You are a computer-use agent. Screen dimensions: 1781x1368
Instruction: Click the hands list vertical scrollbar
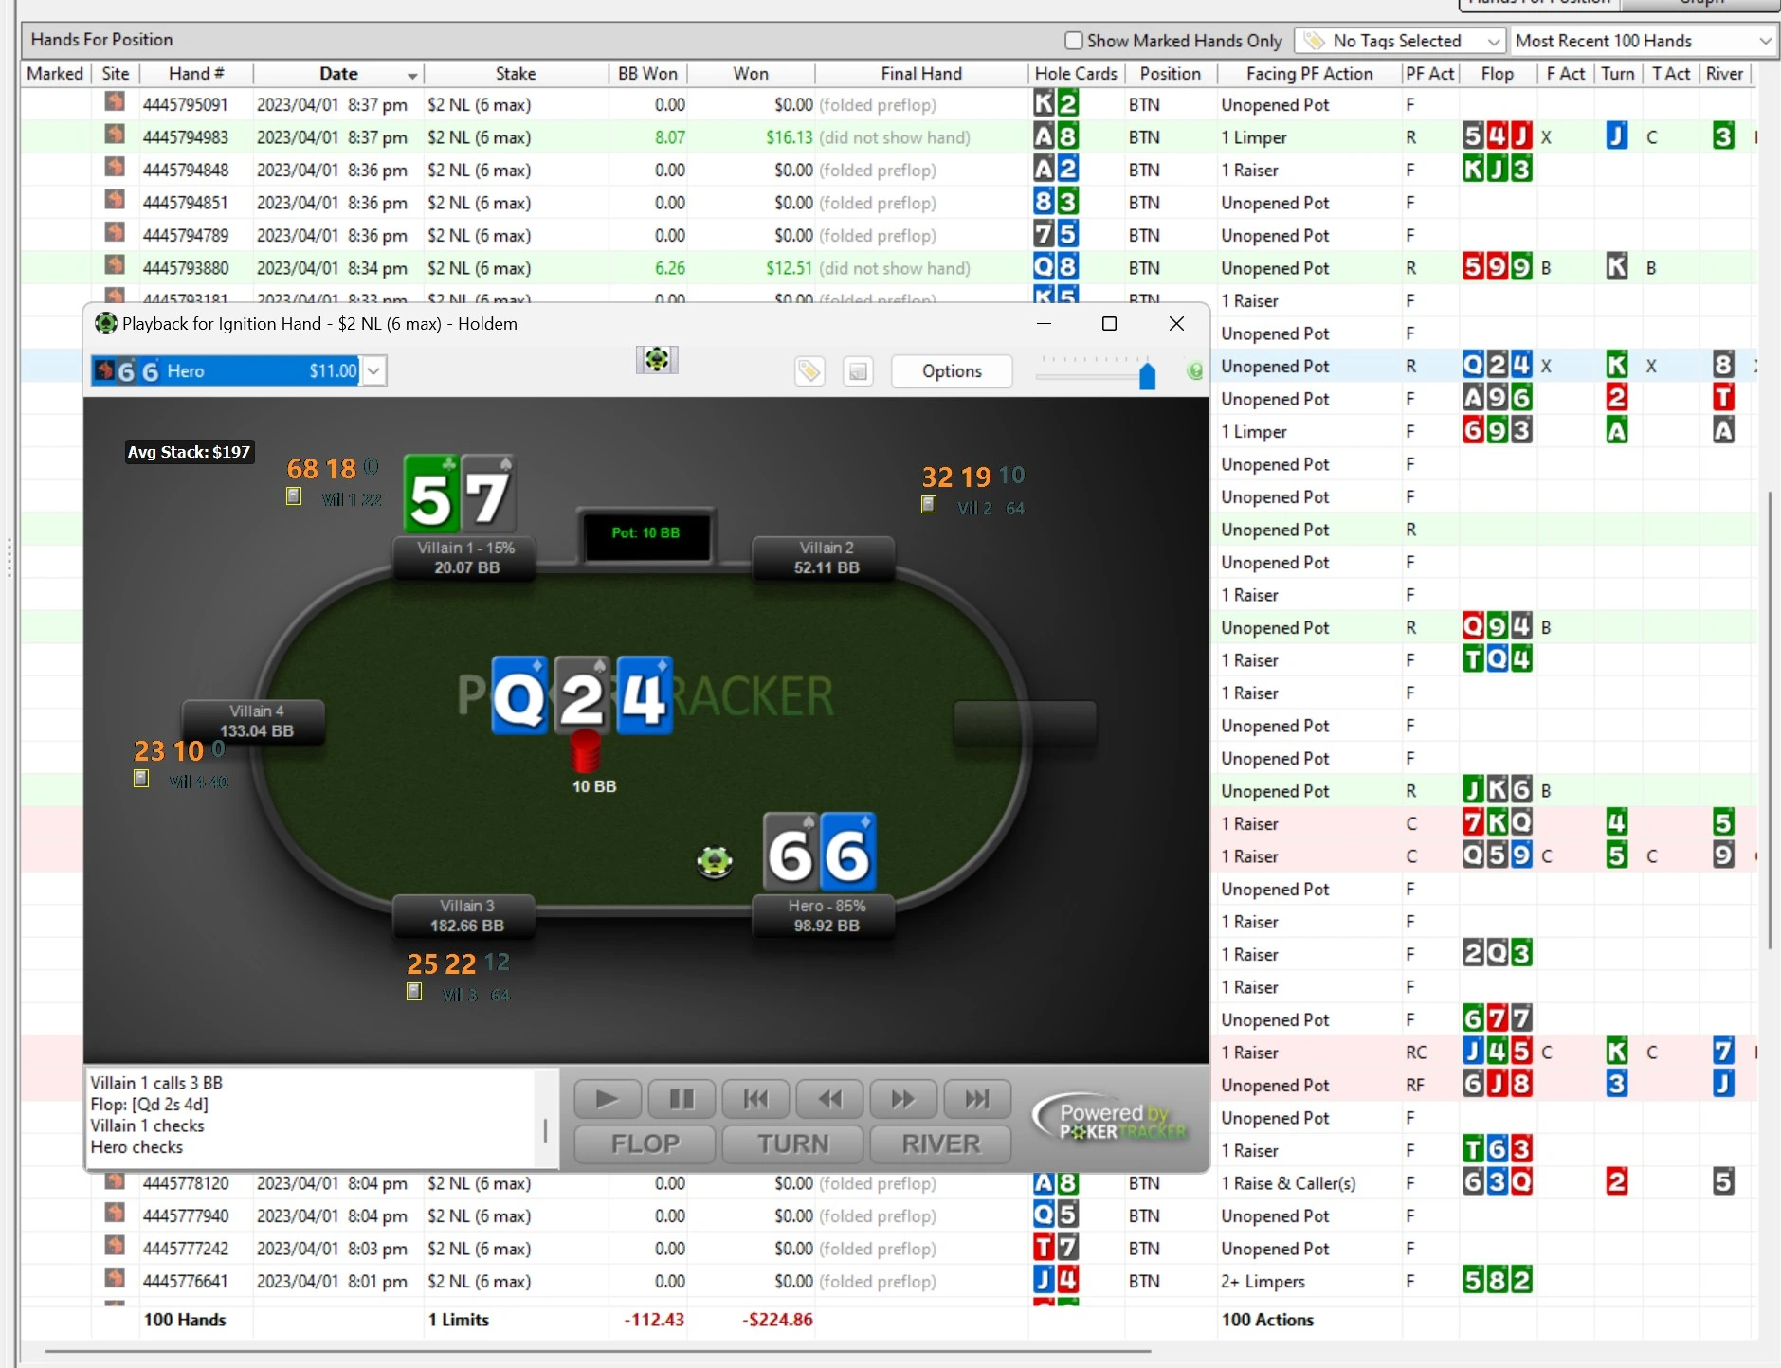(1770, 720)
